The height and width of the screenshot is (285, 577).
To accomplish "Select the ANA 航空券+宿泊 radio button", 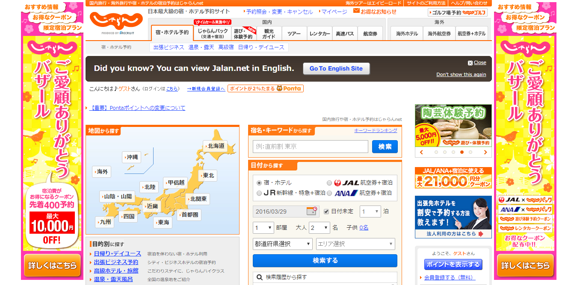I will (x=329, y=193).
